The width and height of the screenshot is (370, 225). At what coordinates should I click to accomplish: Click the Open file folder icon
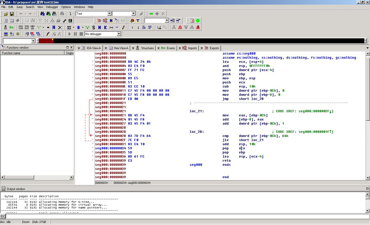[x=6, y=14]
